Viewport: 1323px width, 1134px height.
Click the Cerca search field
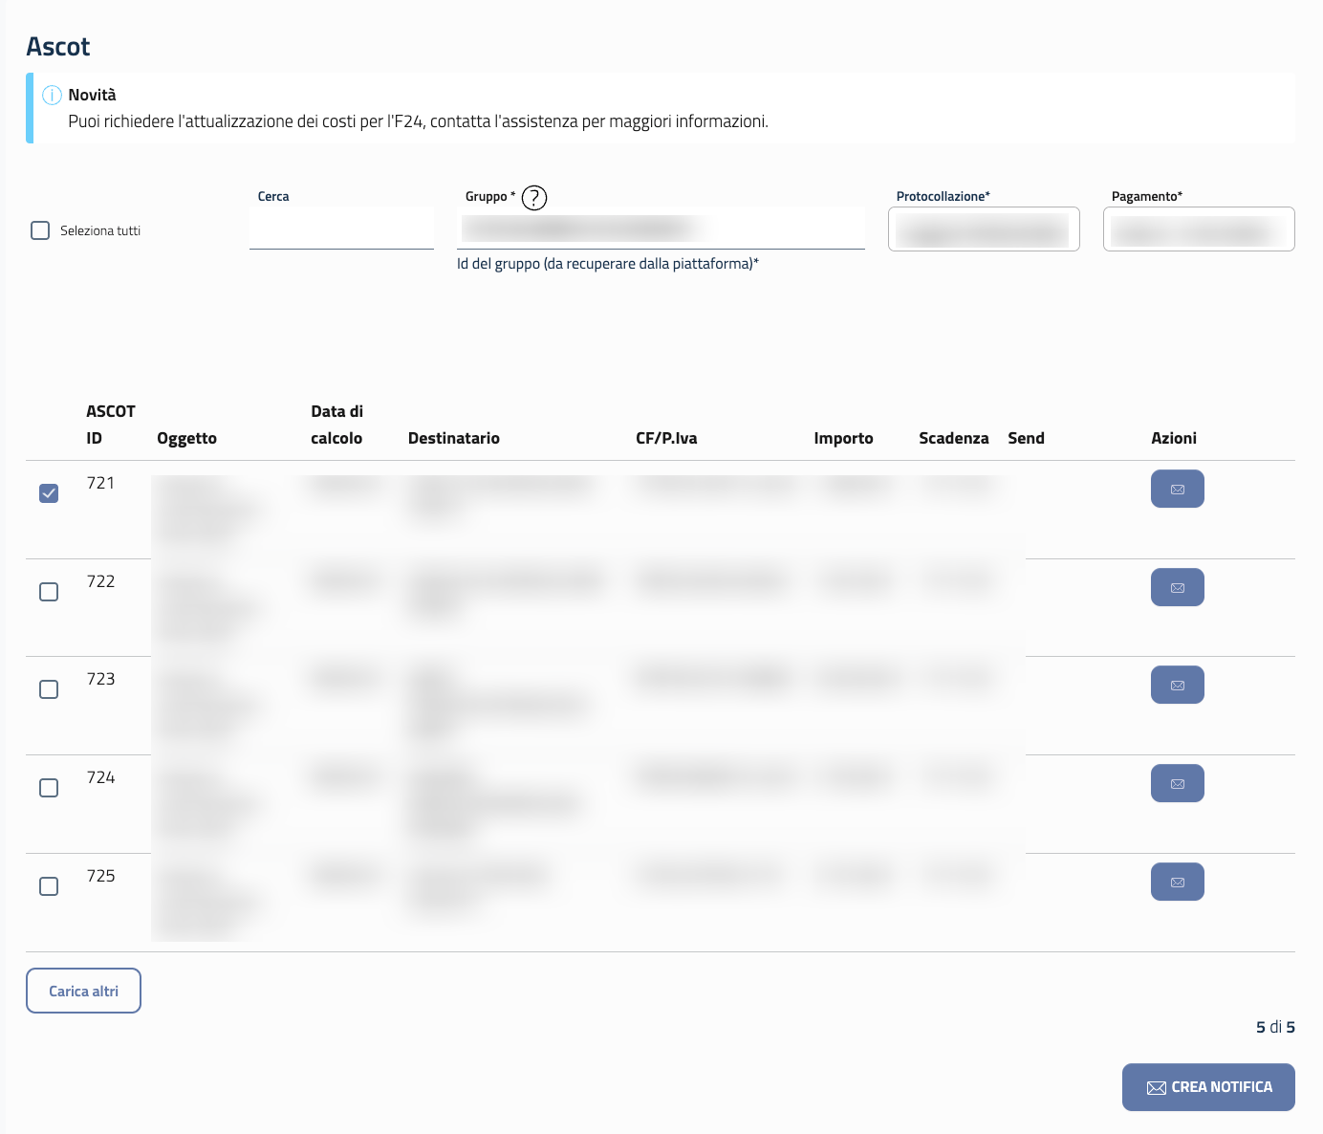341,229
